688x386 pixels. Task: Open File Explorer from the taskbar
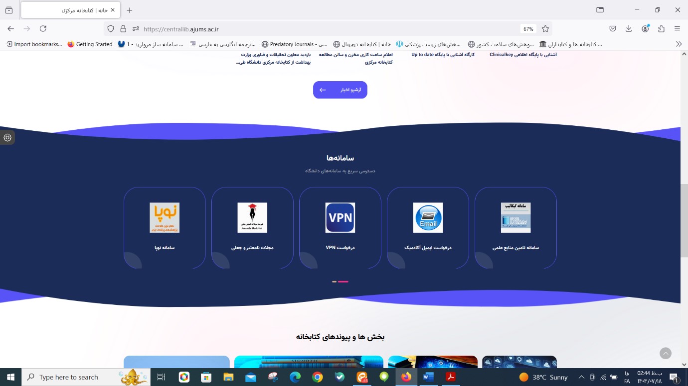click(228, 377)
